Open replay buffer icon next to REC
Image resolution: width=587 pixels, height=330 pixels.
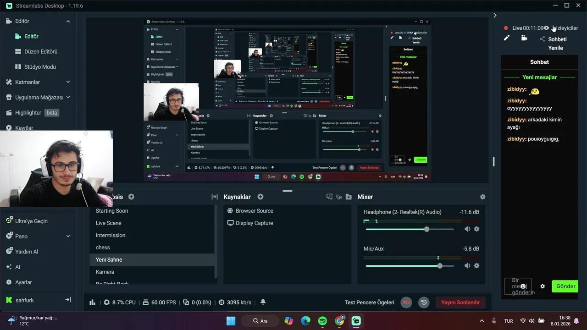click(424, 302)
